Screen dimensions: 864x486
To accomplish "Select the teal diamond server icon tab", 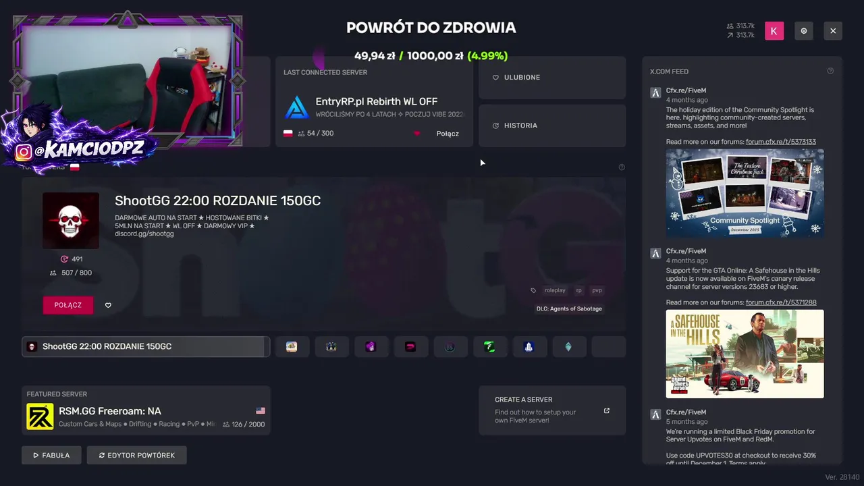I will tap(568, 346).
